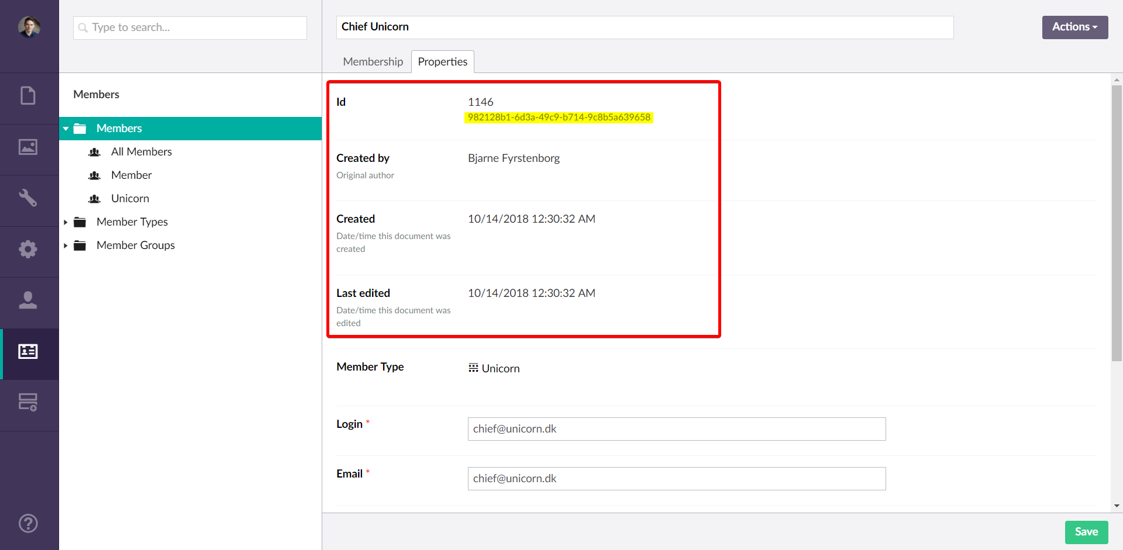Select Member in the tree
This screenshot has height=550, width=1123.
click(x=132, y=175)
